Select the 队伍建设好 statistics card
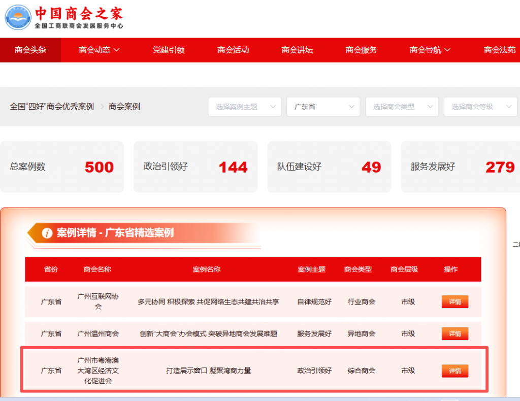The height and width of the screenshot is (401, 520). [x=329, y=167]
